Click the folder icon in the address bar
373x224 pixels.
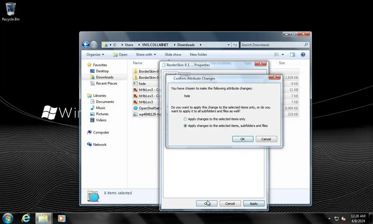tap(105, 45)
